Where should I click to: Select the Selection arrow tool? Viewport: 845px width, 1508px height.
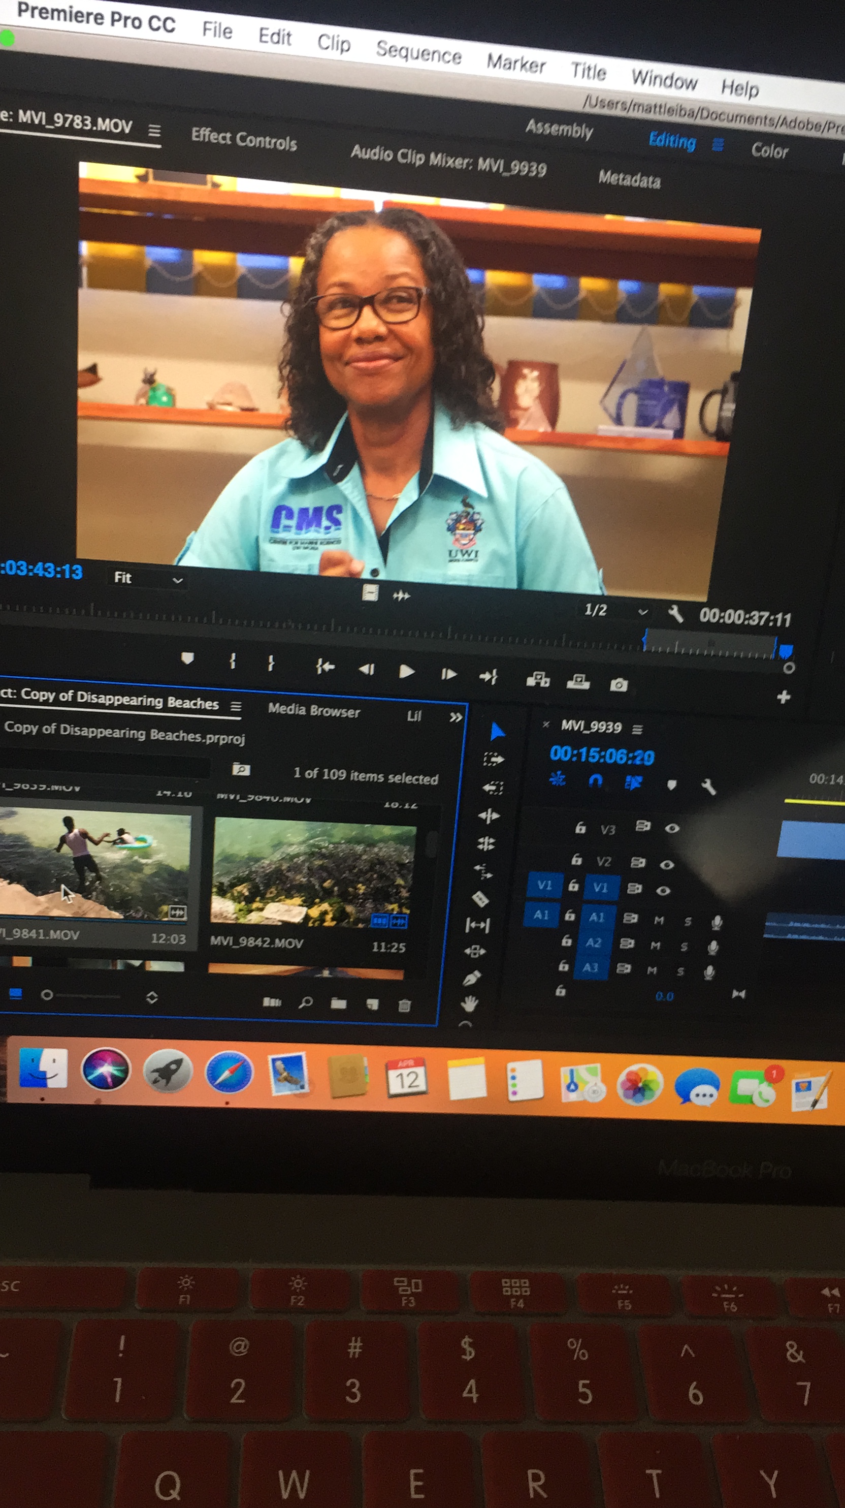point(497,731)
